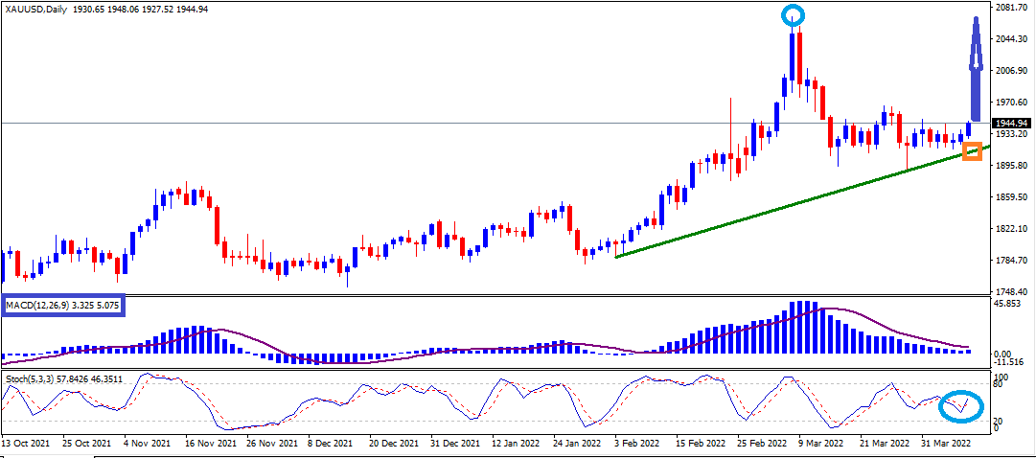Click the current price tag 1944.94

[1012, 124]
